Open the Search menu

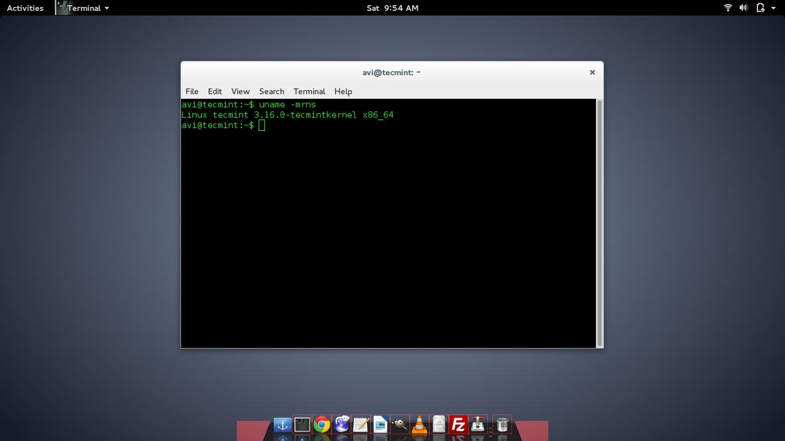point(271,91)
